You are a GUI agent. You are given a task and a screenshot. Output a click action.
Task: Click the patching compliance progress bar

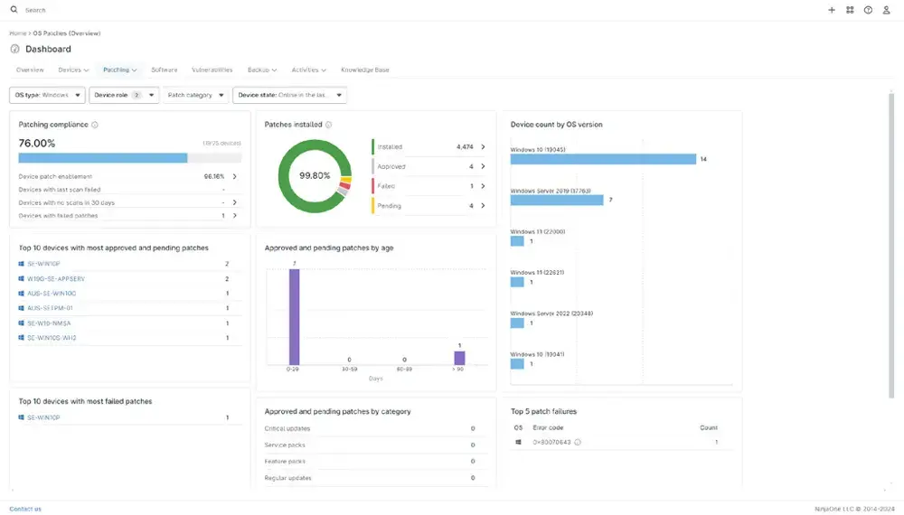(129, 158)
